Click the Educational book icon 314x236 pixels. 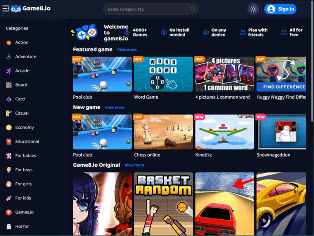point(9,141)
